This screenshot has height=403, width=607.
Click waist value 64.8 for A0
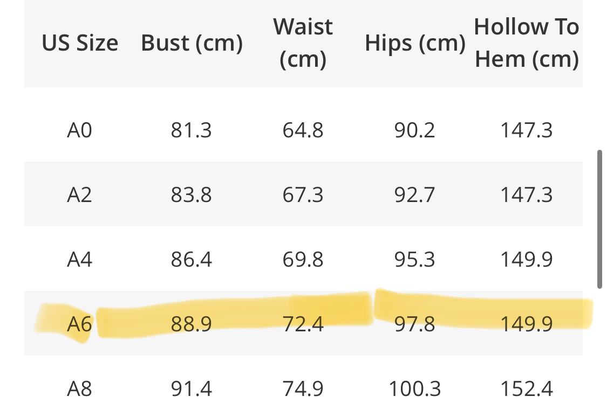303,130
